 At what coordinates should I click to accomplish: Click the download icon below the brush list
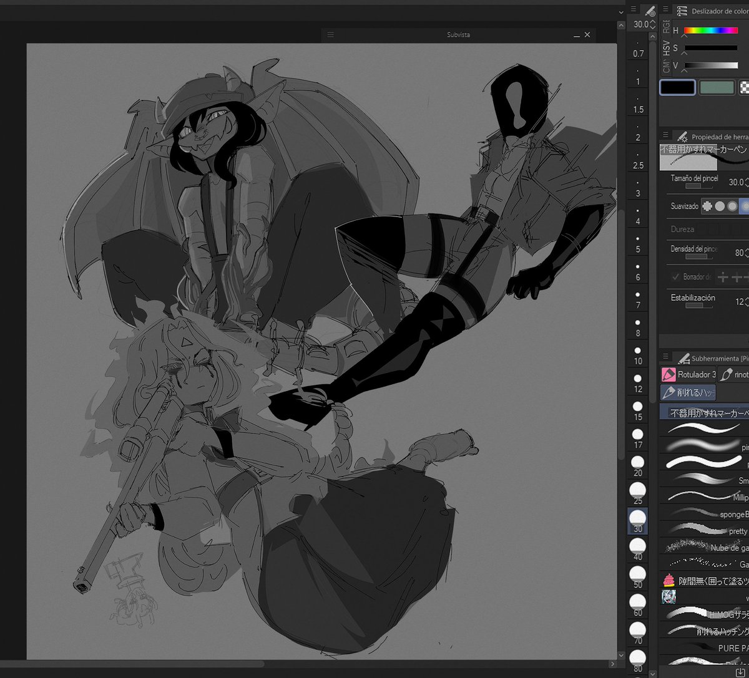coord(740,672)
